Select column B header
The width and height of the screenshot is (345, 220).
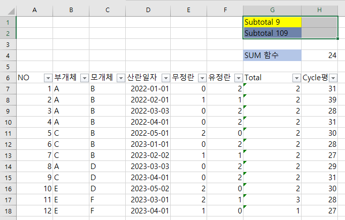coord(71,10)
